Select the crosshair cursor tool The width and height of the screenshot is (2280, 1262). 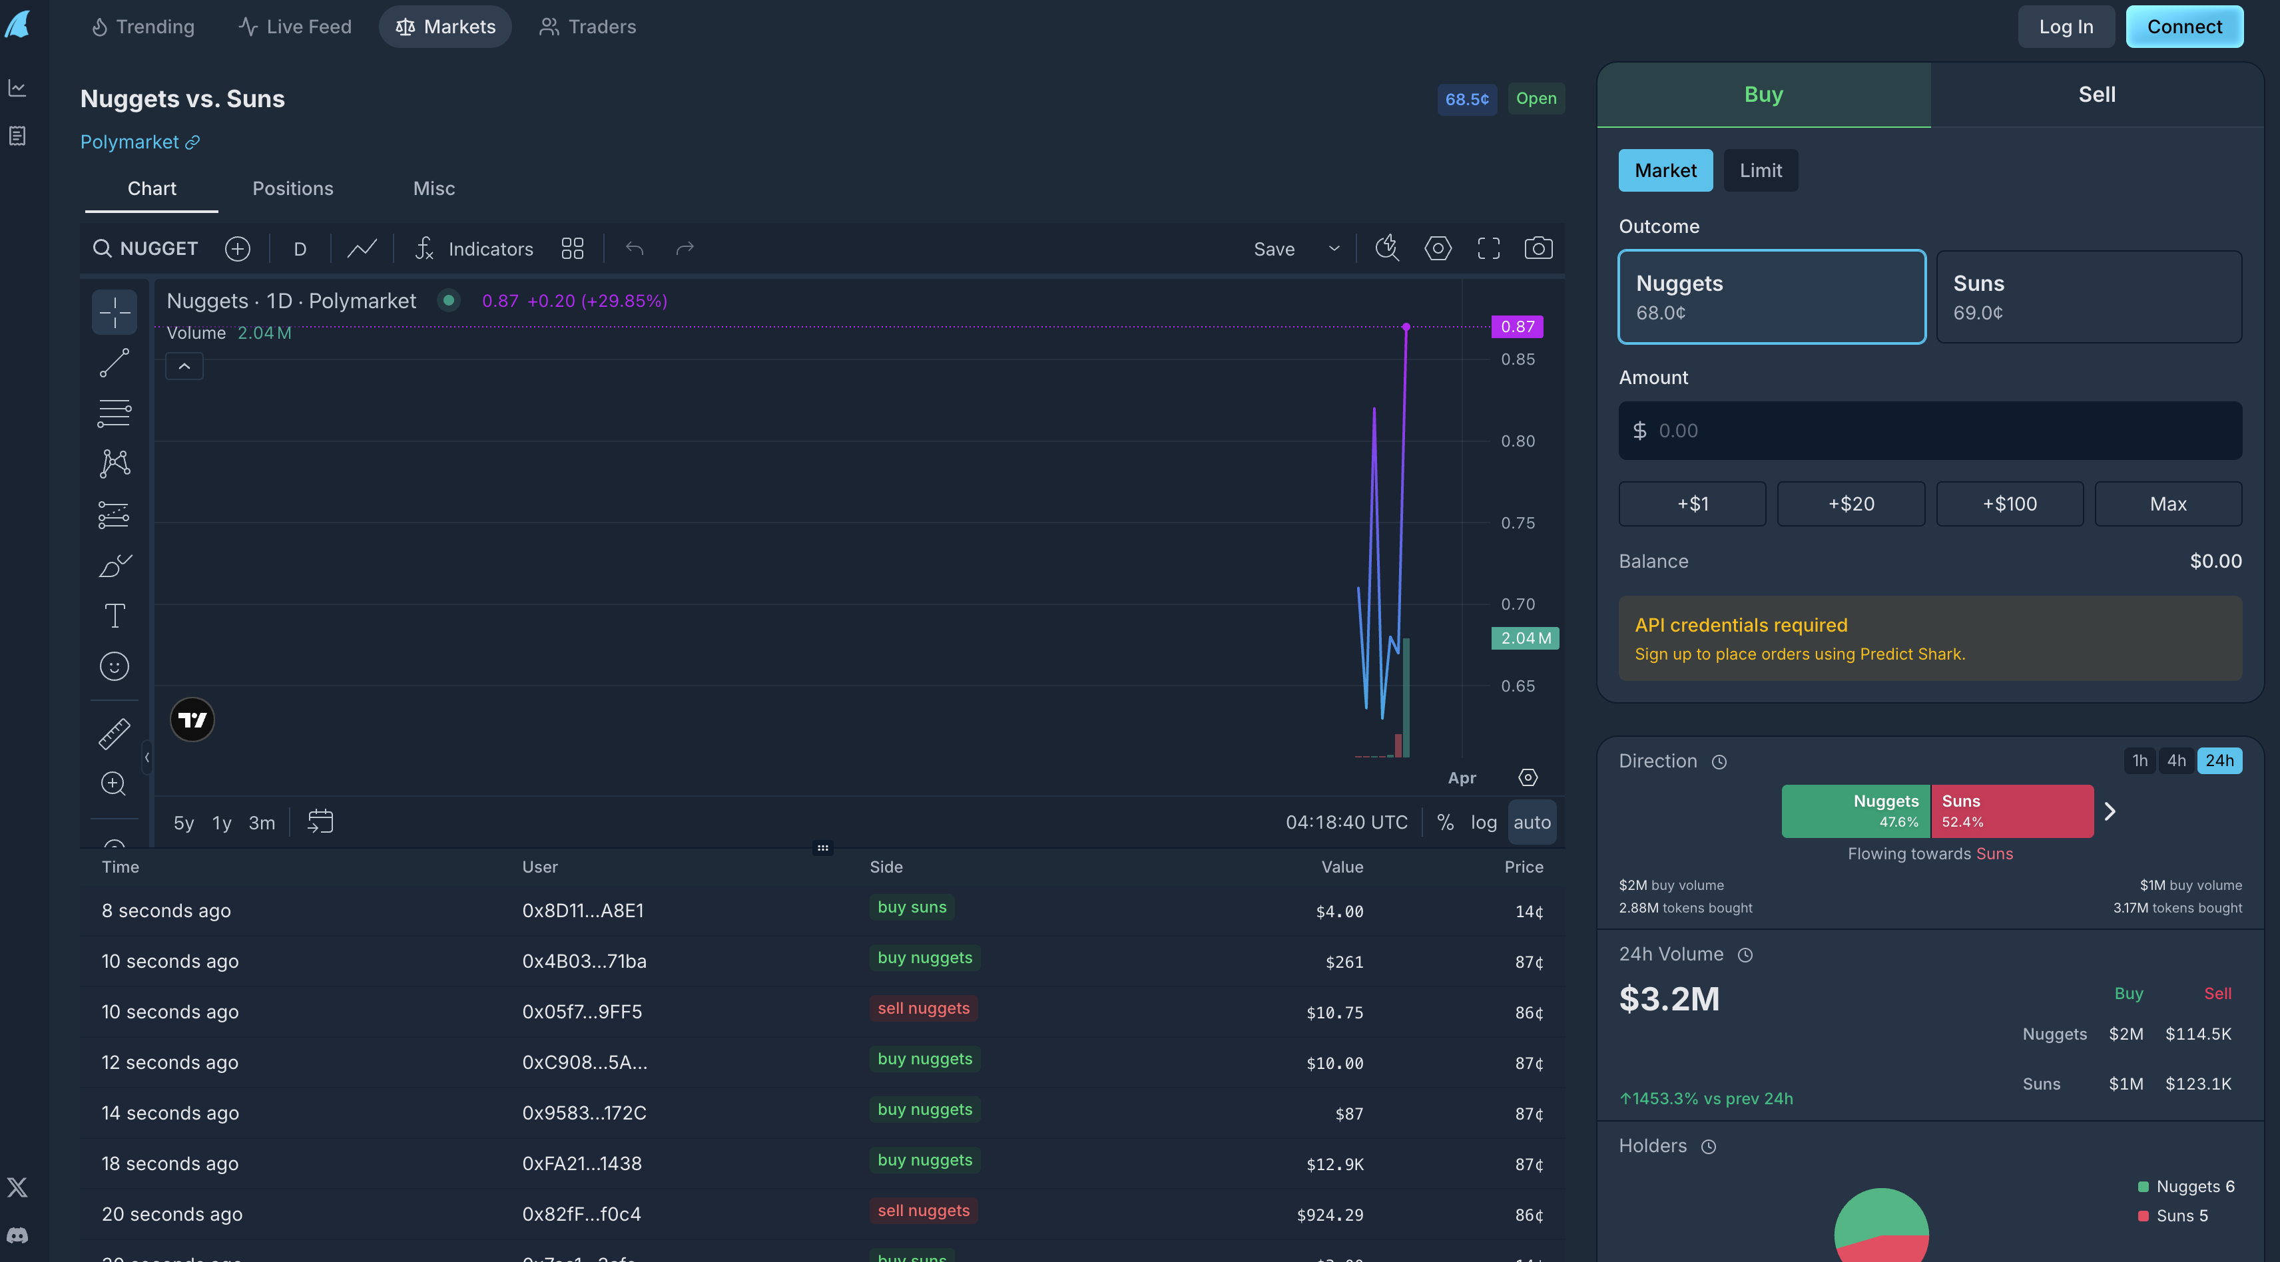114,312
